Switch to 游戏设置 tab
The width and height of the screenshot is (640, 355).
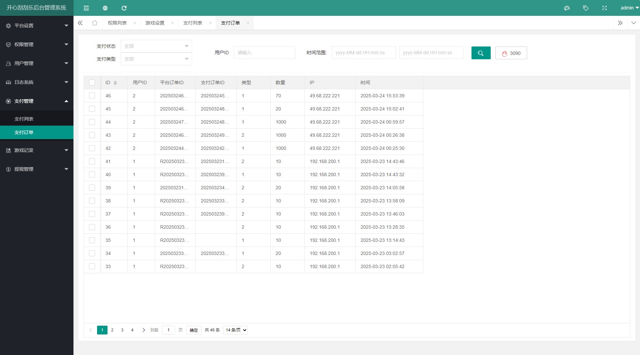(x=155, y=23)
